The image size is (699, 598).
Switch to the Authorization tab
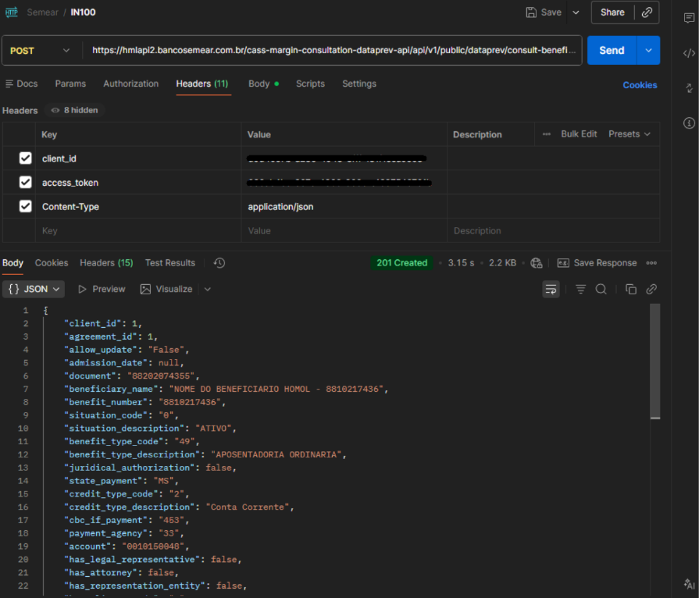coord(130,84)
